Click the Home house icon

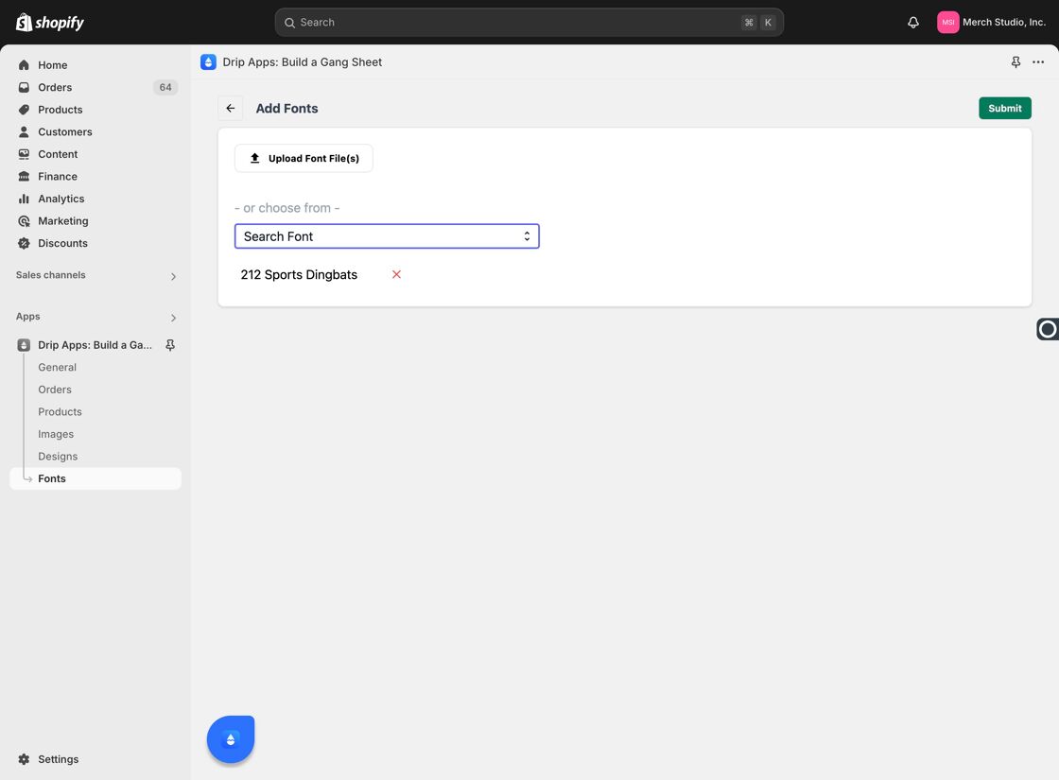coord(24,65)
